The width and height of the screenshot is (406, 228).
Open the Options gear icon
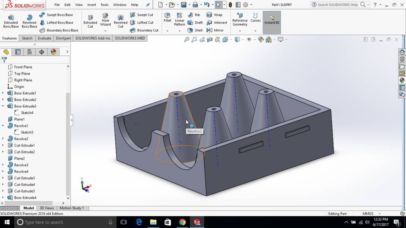click(x=245, y=5)
